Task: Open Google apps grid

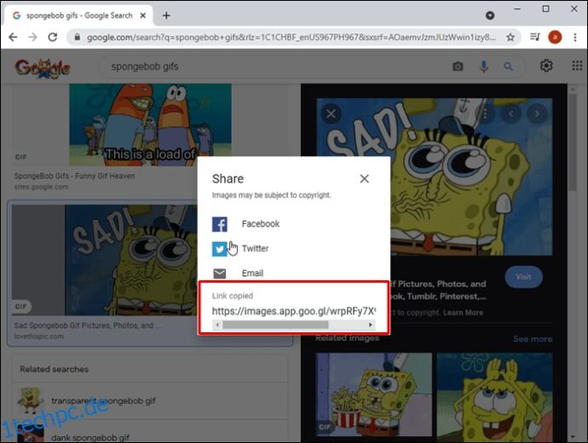Action: click(x=577, y=66)
